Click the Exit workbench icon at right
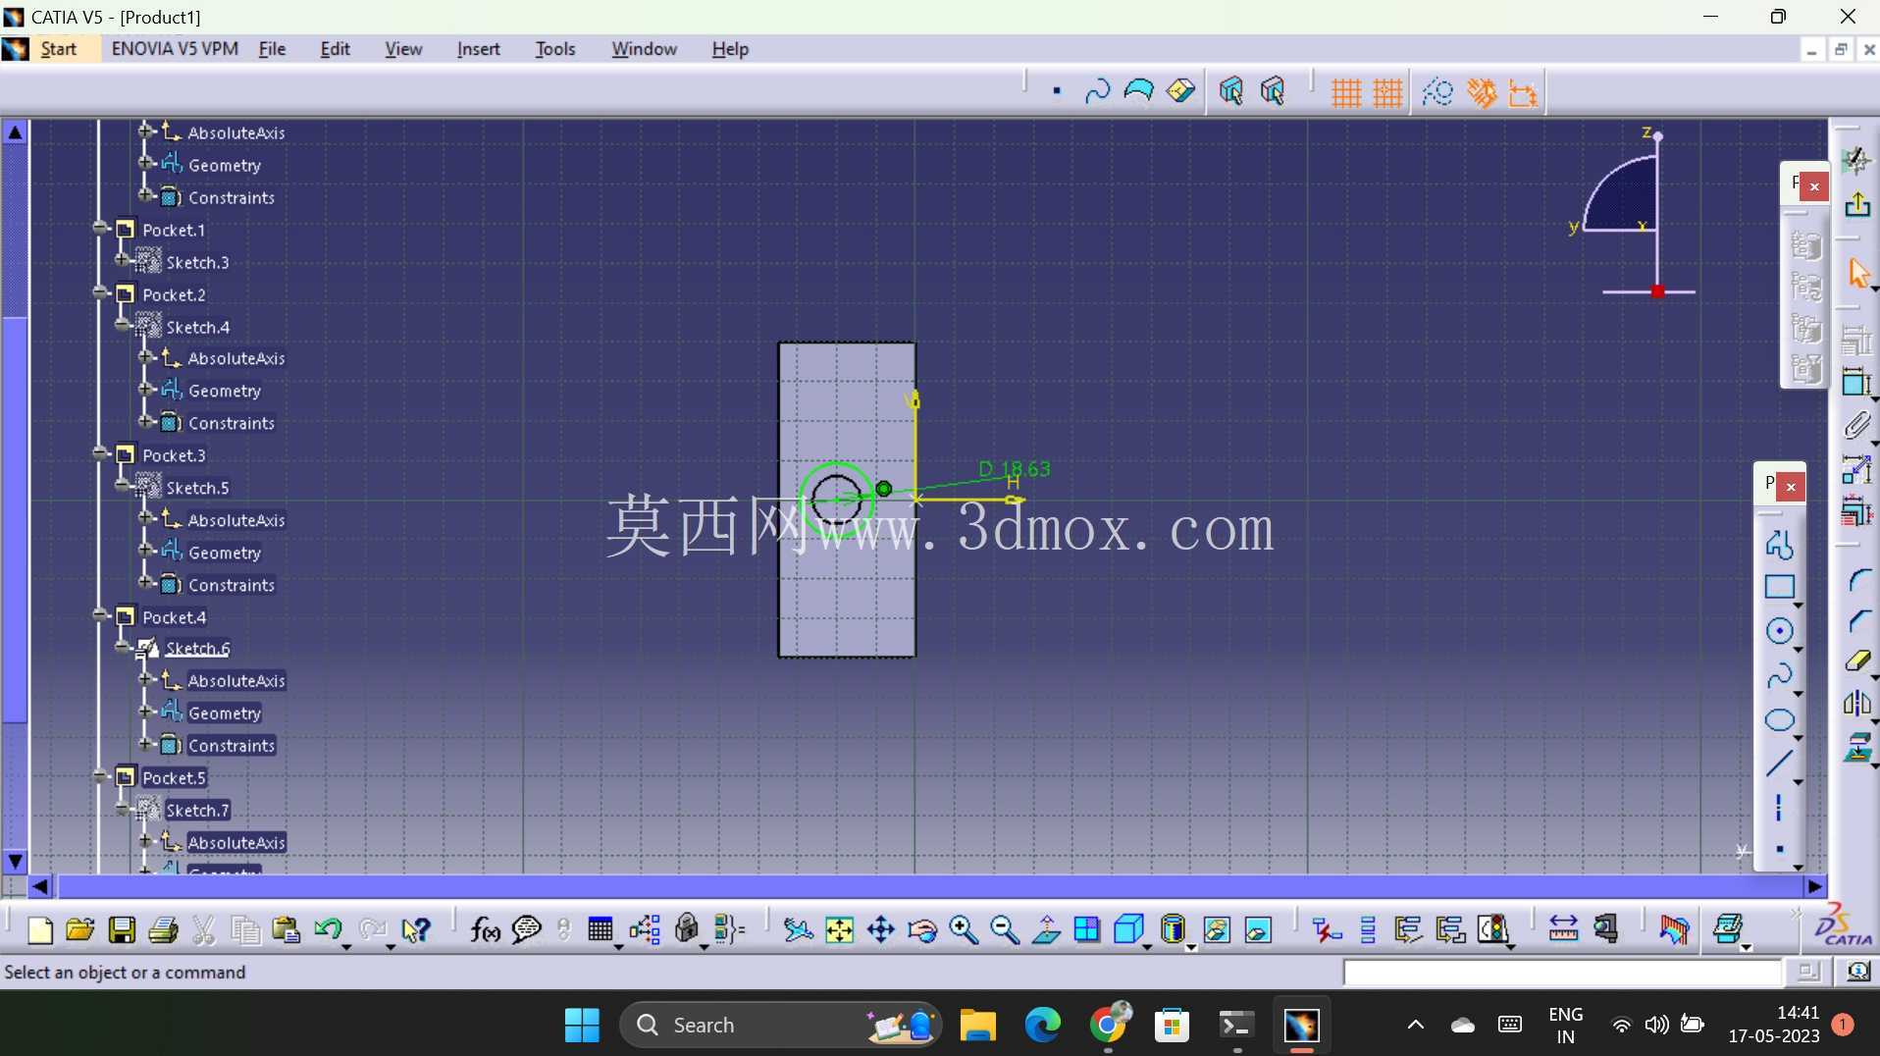The image size is (1880, 1056). pyautogui.click(x=1857, y=205)
